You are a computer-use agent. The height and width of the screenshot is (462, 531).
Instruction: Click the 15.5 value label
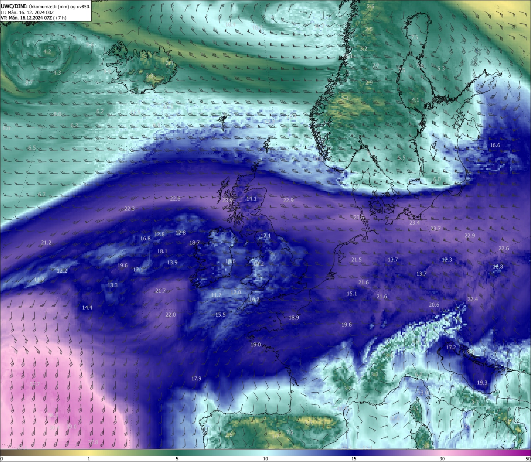[x=220, y=314]
